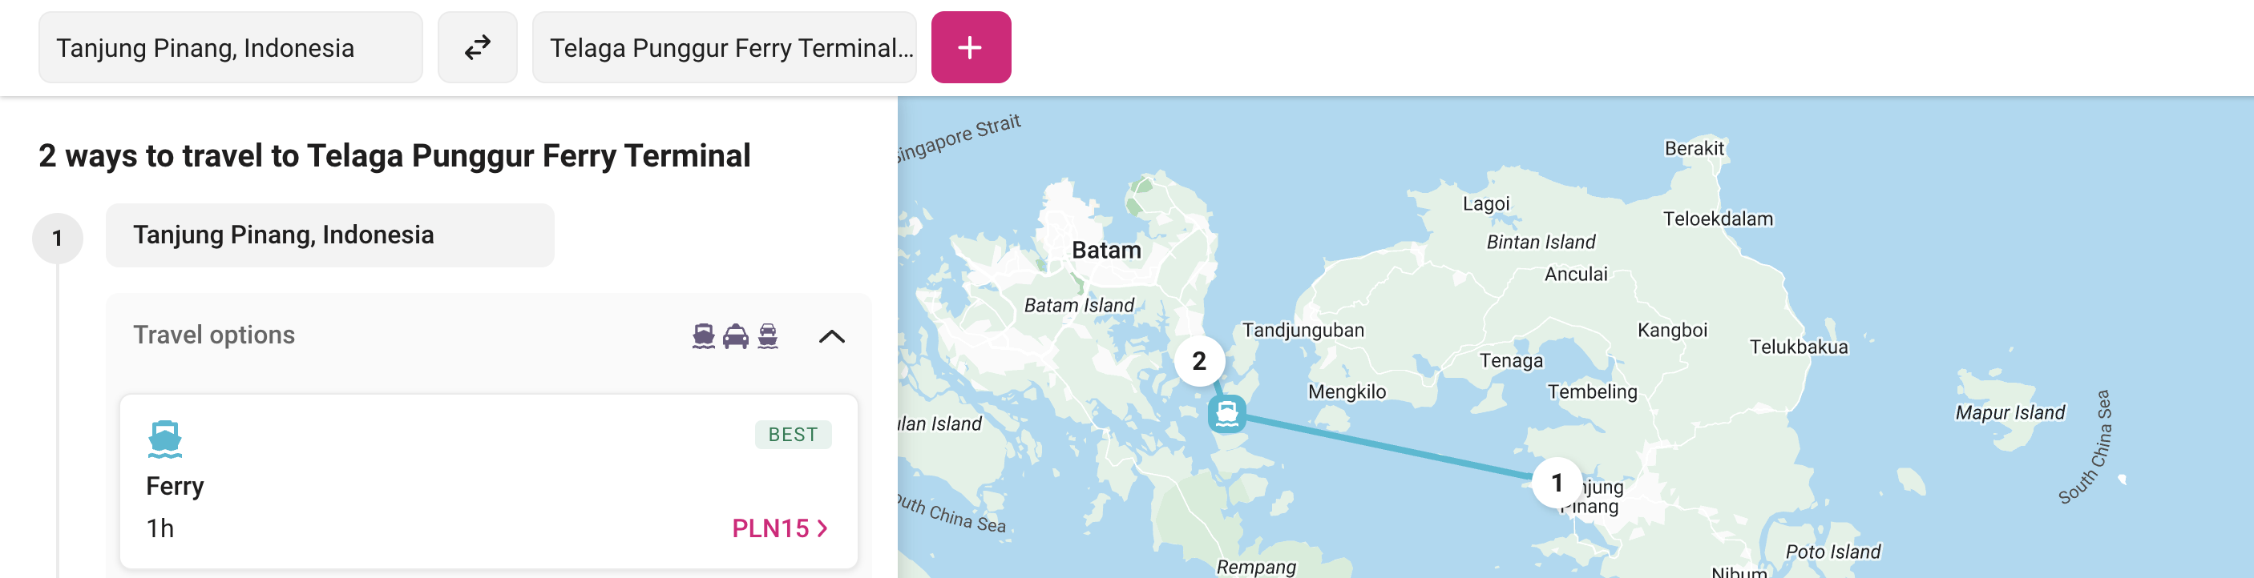Click the taxi icon in Travel options
Image resolution: width=2254 pixels, height=578 pixels.
(x=735, y=335)
